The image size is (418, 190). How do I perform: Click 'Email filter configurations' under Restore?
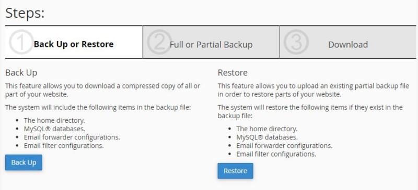276,155
